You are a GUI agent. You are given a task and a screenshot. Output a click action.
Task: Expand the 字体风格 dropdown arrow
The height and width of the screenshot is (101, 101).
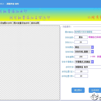(92, 52)
